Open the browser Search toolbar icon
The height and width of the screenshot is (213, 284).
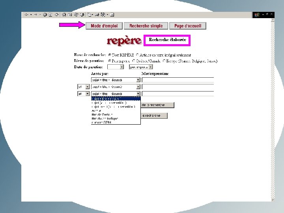coord(64,15)
